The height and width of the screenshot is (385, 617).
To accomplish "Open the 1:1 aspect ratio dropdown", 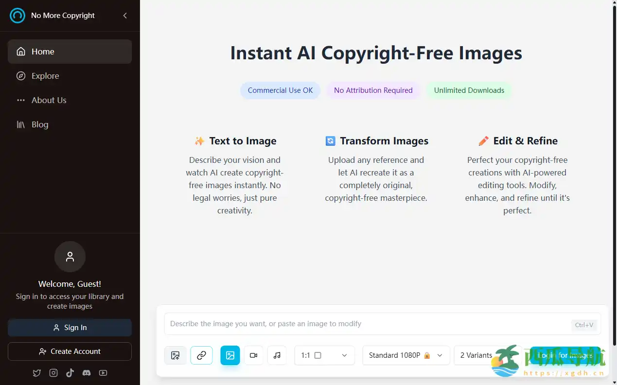I will point(324,355).
